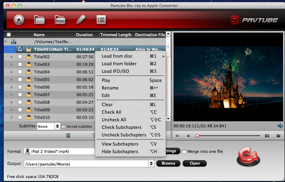Mute audio with the speaker icon
The image size is (285, 182).
(280, 126)
